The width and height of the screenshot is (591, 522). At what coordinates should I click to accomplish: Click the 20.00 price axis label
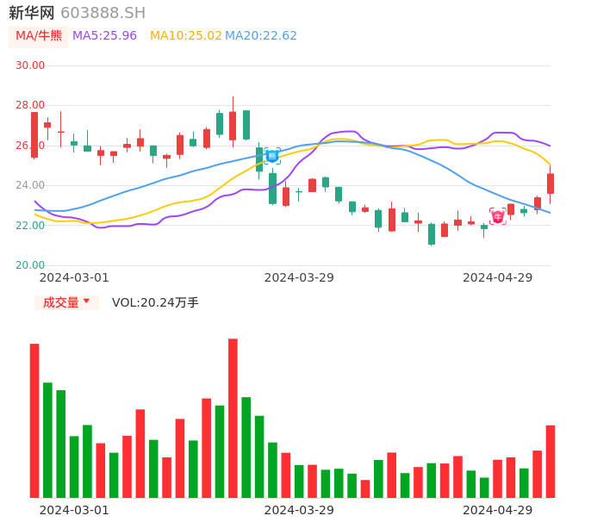point(30,265)
